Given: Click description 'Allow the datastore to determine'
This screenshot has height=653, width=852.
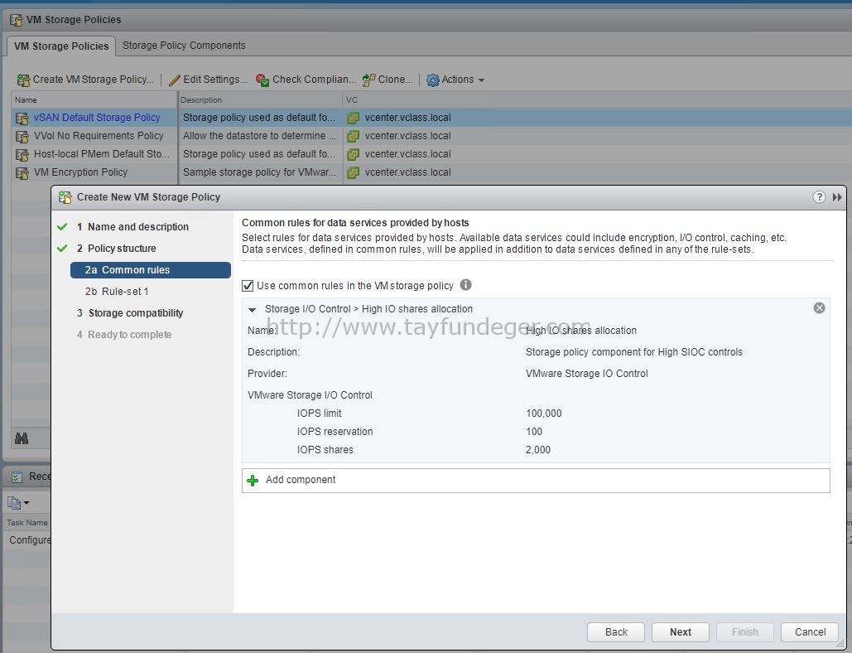Looking at the screenshot, I should pyautogui.click(x=259, y=136).
